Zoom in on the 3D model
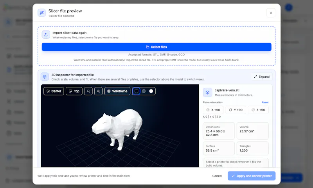This screenshot has width=313, height=188. (99, 91)
